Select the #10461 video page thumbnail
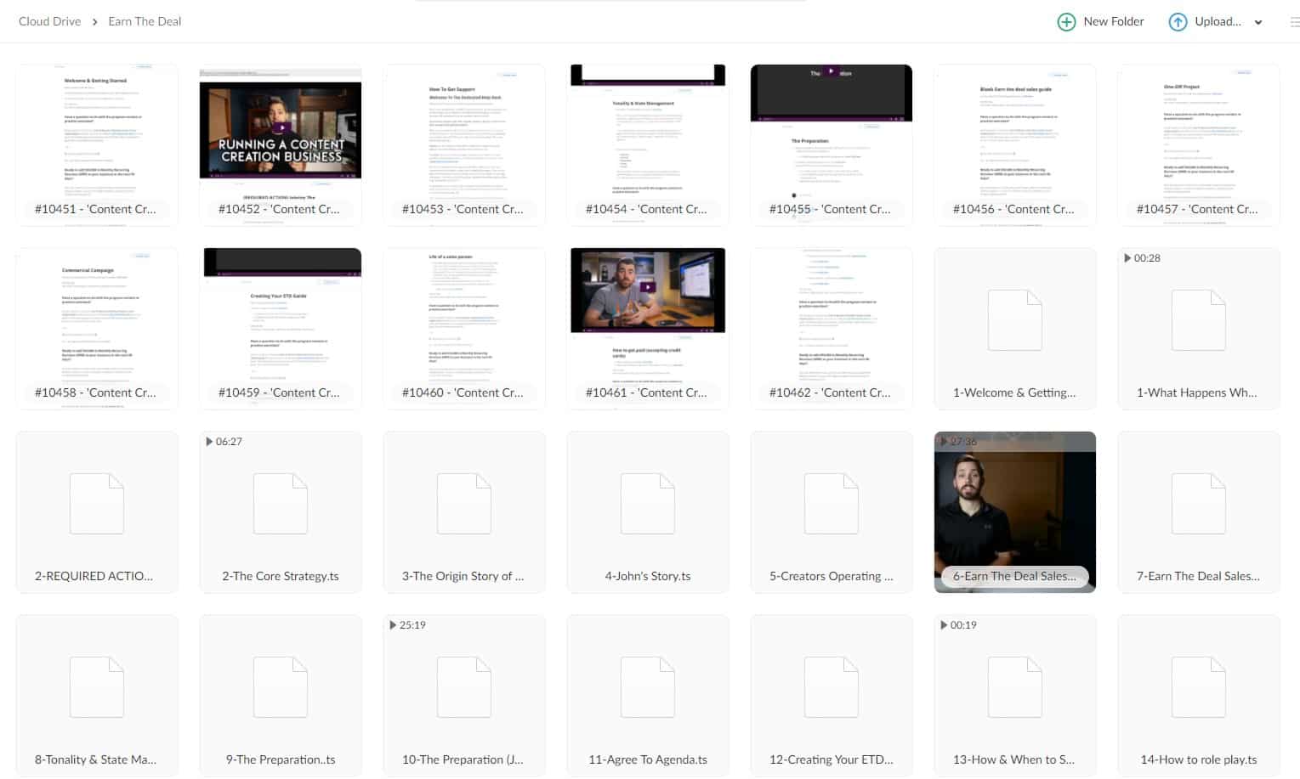1300x779 pixels. pyautogui.click(x=647, y=293)
